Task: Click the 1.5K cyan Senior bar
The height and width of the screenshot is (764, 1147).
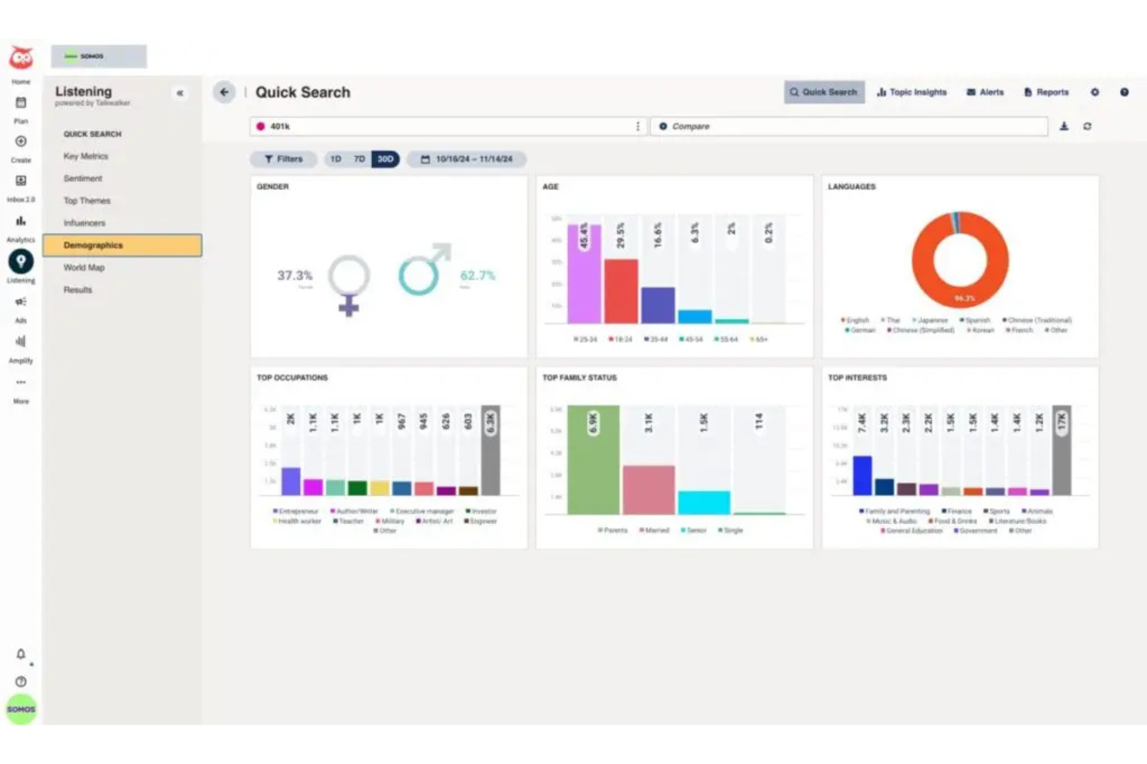Action: 704,502
